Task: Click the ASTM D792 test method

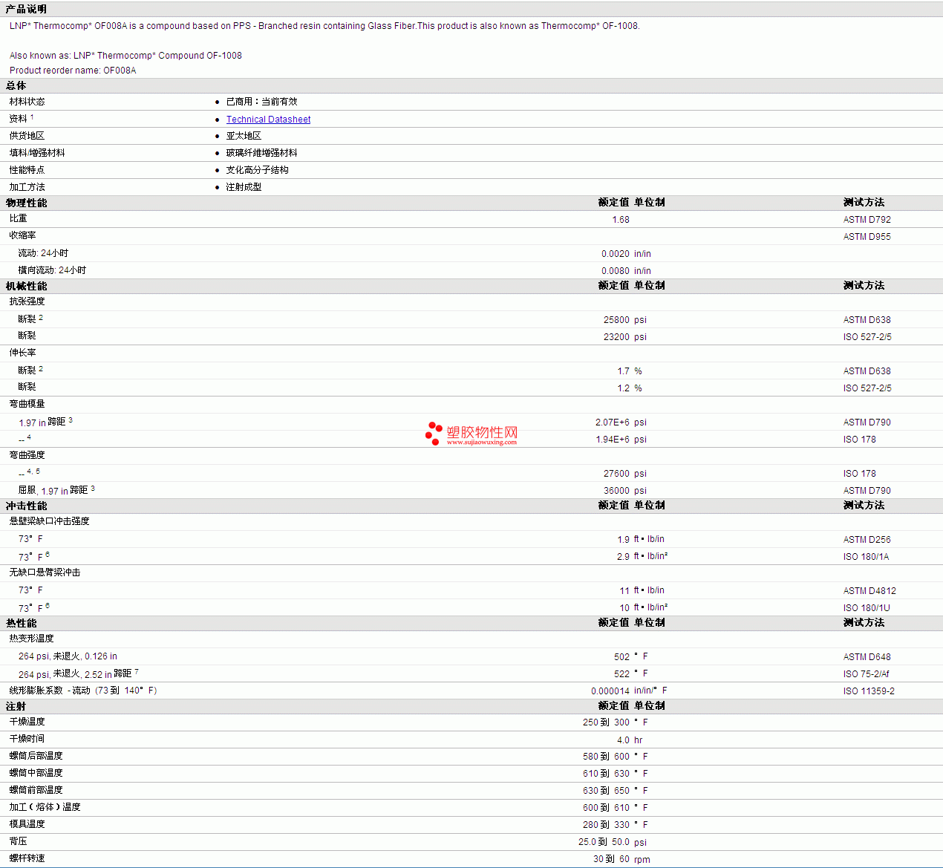Action: 867,220
